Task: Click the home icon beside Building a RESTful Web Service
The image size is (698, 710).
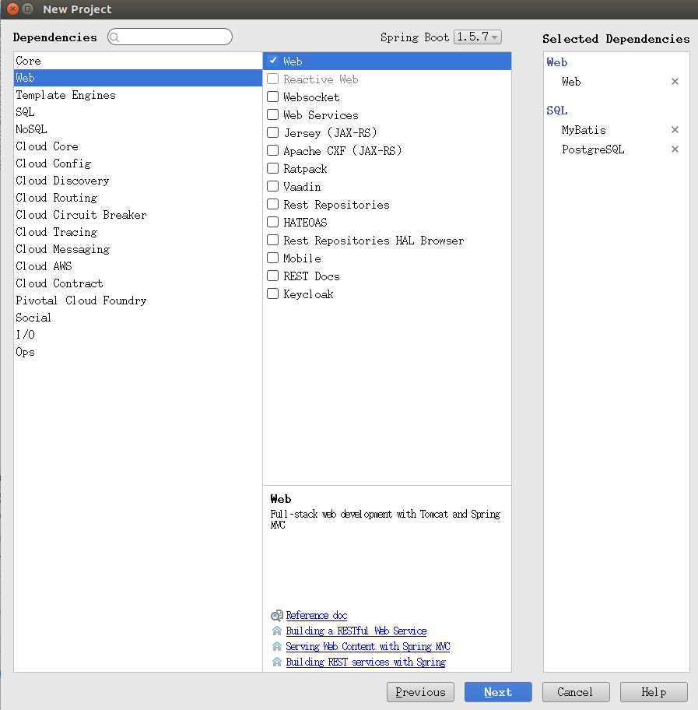Action: click(x=276, y=631)
